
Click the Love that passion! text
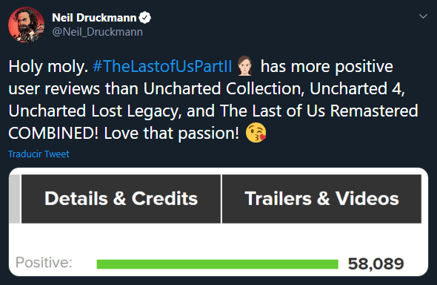[171, 134]
